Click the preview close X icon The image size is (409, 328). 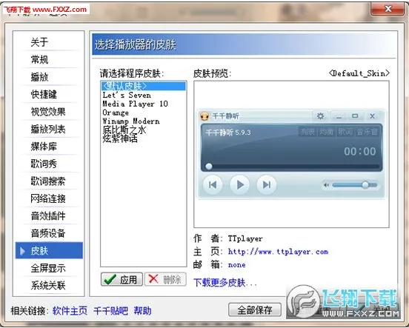pos(372,116)
